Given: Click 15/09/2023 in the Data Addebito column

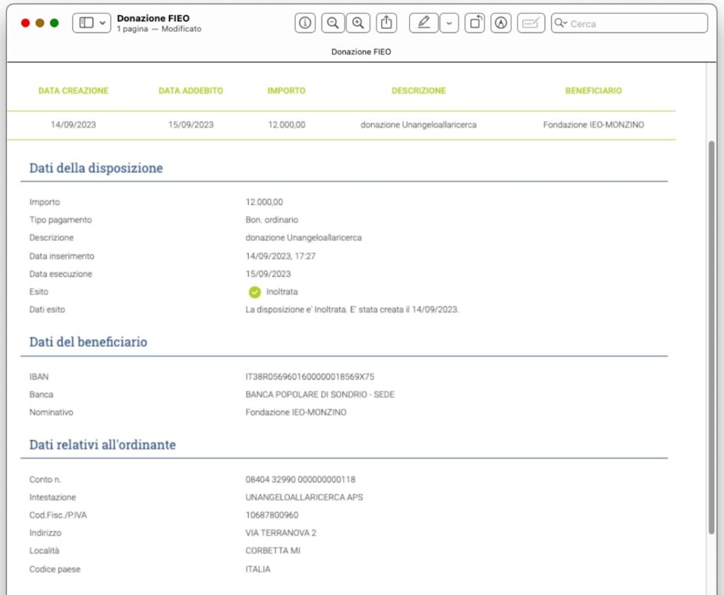Looking at the screenshot, I should pyautogui.click(x=191, y=124).
